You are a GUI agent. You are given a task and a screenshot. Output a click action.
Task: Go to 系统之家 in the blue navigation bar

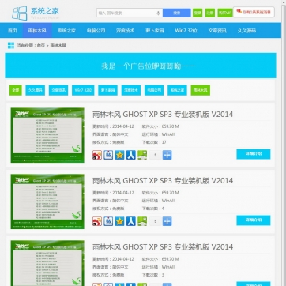[x=66, y=31]
